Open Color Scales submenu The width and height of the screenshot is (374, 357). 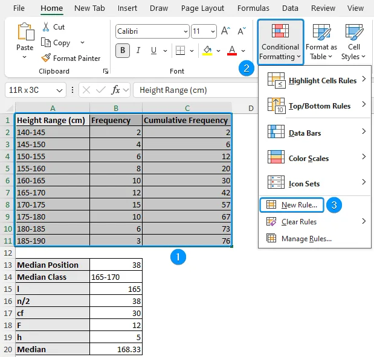point(315,158)
